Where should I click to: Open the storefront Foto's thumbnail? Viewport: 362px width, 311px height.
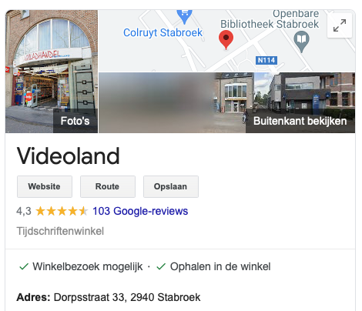click(52, 72)
